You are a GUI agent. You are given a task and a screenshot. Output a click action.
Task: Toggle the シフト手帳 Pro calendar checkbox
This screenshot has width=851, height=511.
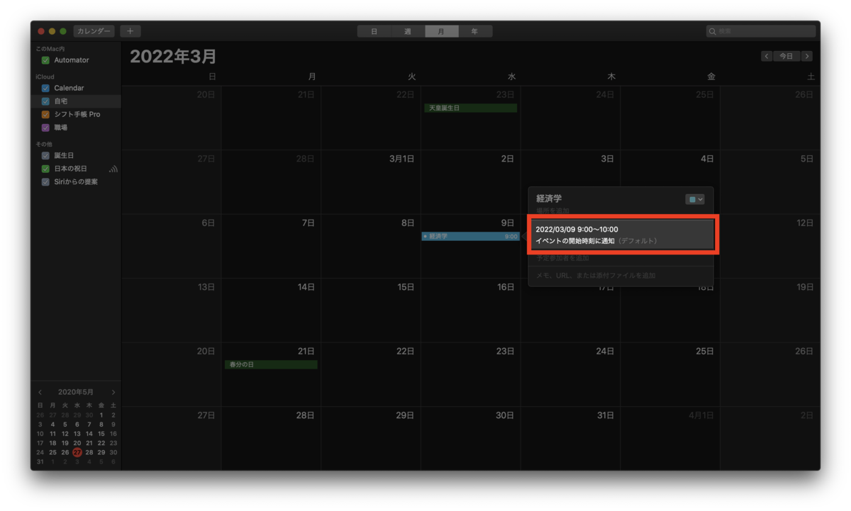click(45, 114)
